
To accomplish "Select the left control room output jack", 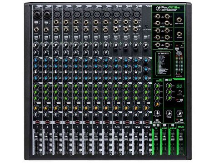I will (x=158, y=45).
